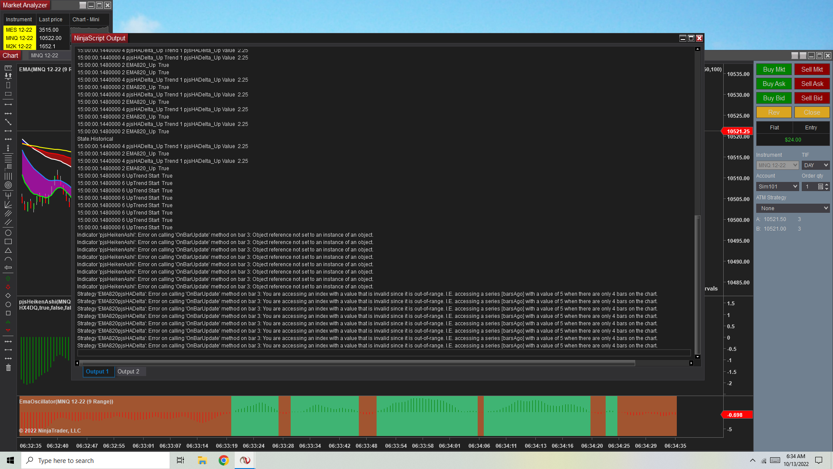Click the orange Rev button
Screen dimensions: 833x469
[x=774, y=112]
